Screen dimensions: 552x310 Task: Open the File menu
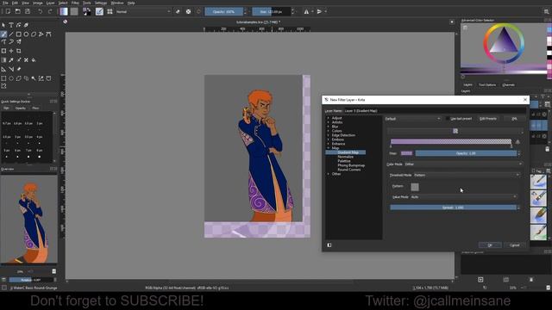click(5, 3)
